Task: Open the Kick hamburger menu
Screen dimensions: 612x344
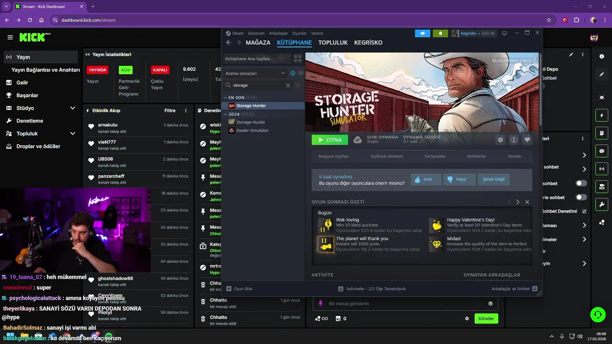Action: coord(10,37)
